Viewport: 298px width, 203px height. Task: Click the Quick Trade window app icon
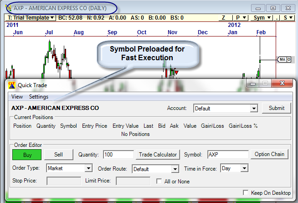click(12, 85)
